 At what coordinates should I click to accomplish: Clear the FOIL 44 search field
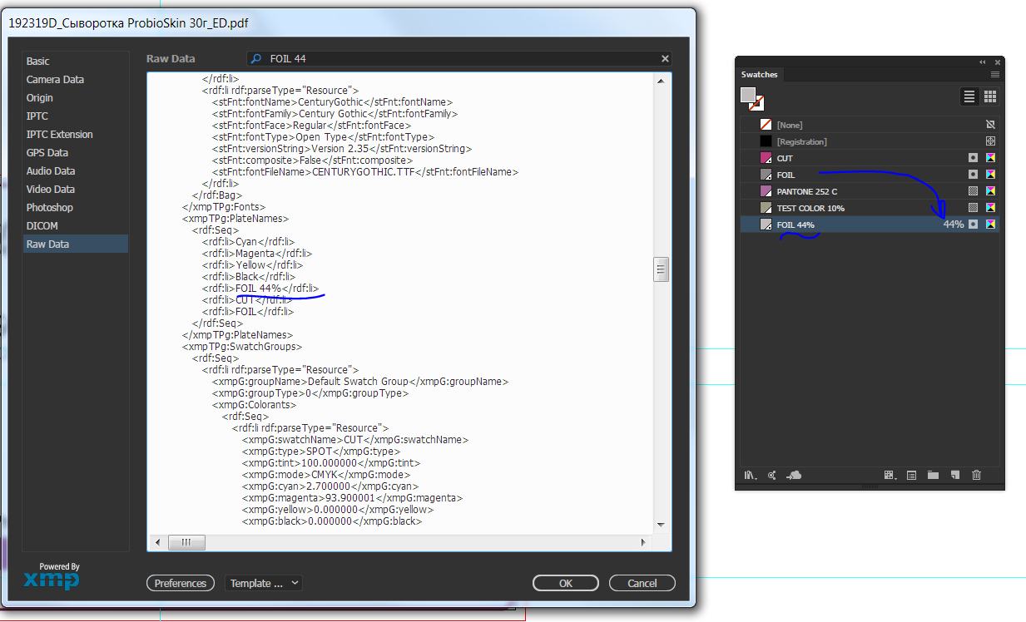(x=665, y=59)
